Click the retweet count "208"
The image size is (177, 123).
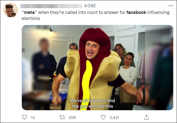tap(72, 118)
